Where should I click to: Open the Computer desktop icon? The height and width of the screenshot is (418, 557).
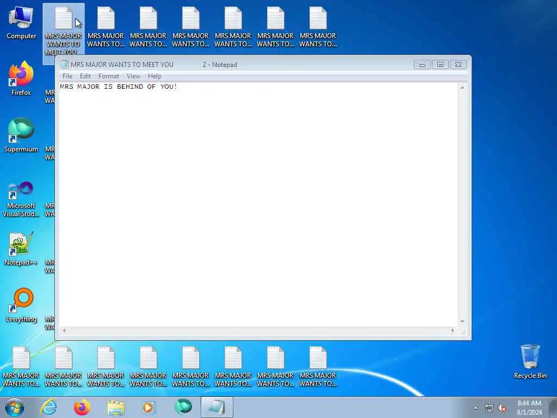click(21, 22)
